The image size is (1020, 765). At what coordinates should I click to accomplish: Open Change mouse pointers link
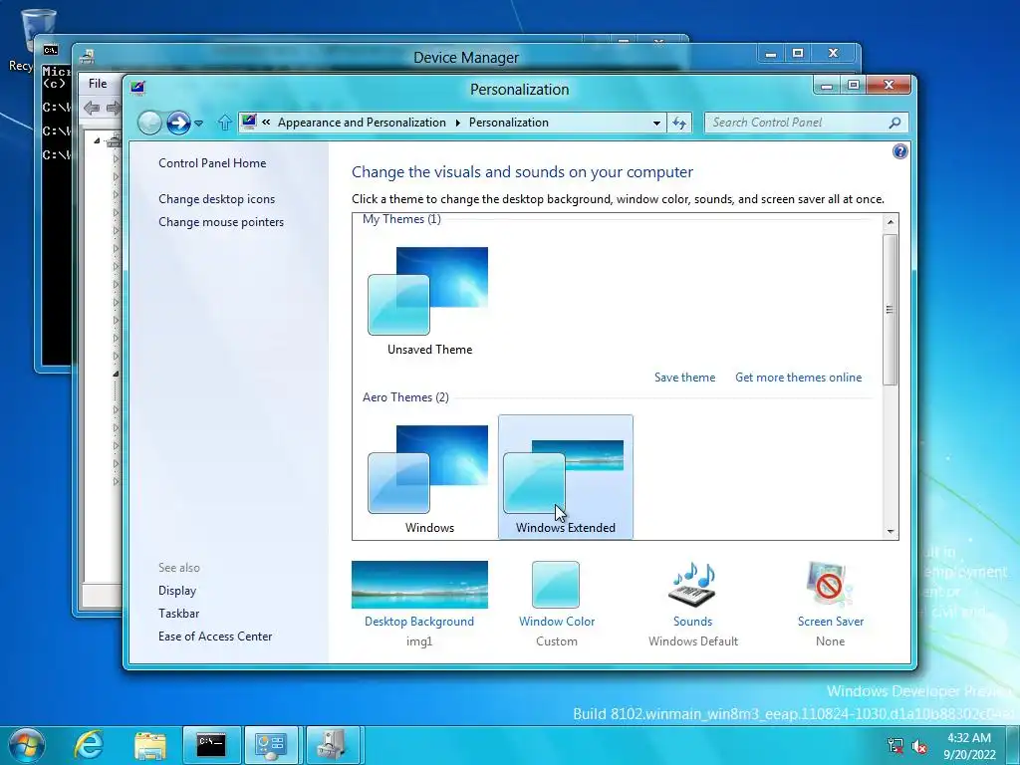pyautogui.click(x=221, y=222)
